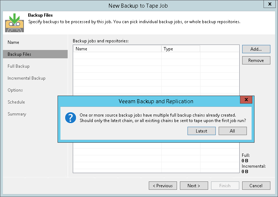Click the Finish button

[x=225, y=186]
